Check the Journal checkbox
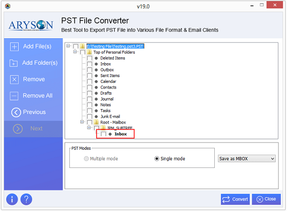The height and width of the screenshot is (211, 287). (x=89, y=99)
